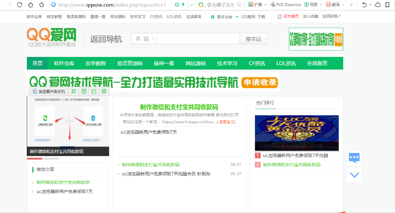Viewport: 395px width, 213px height.
Task: Open headline 制作微信和支付宝共同收款码
Action: tap(179, 107)
